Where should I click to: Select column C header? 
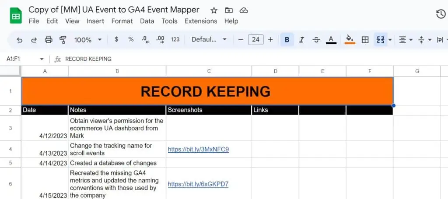point(209,71)
